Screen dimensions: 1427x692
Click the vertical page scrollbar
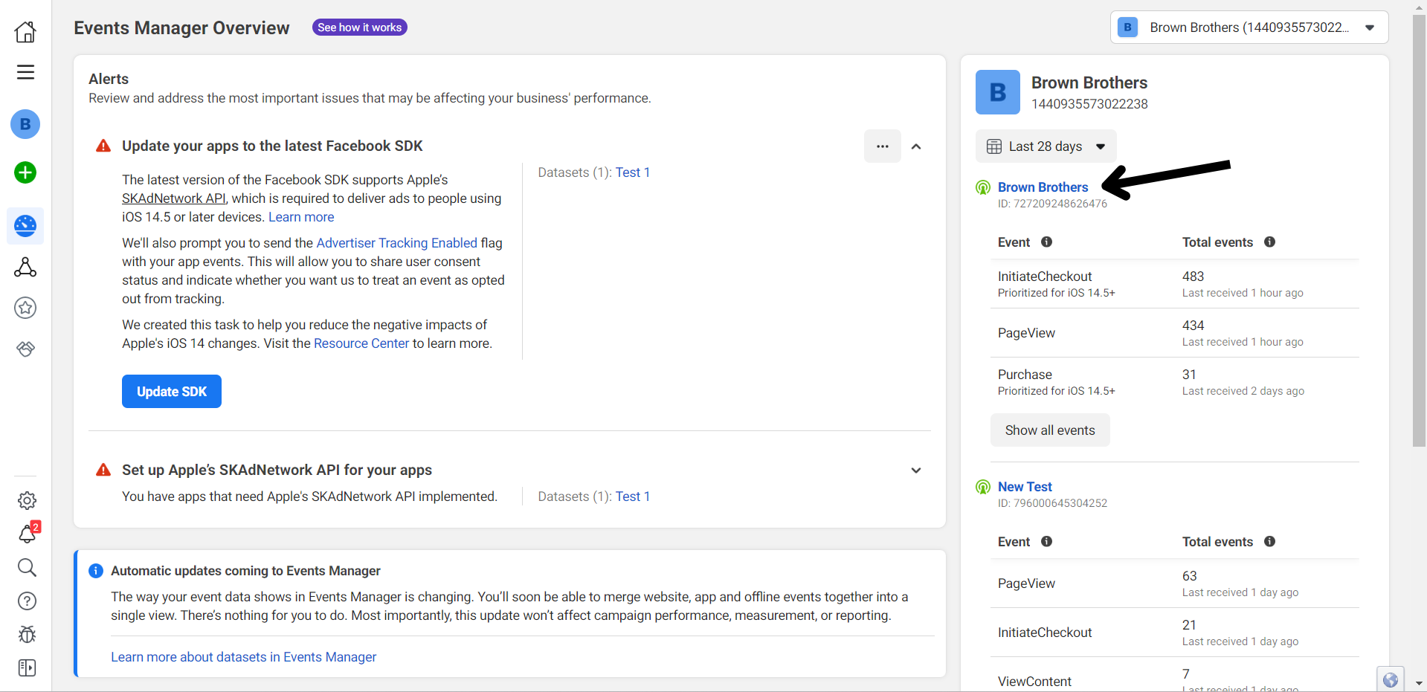pyautogui.click(x=1419, y=230)
